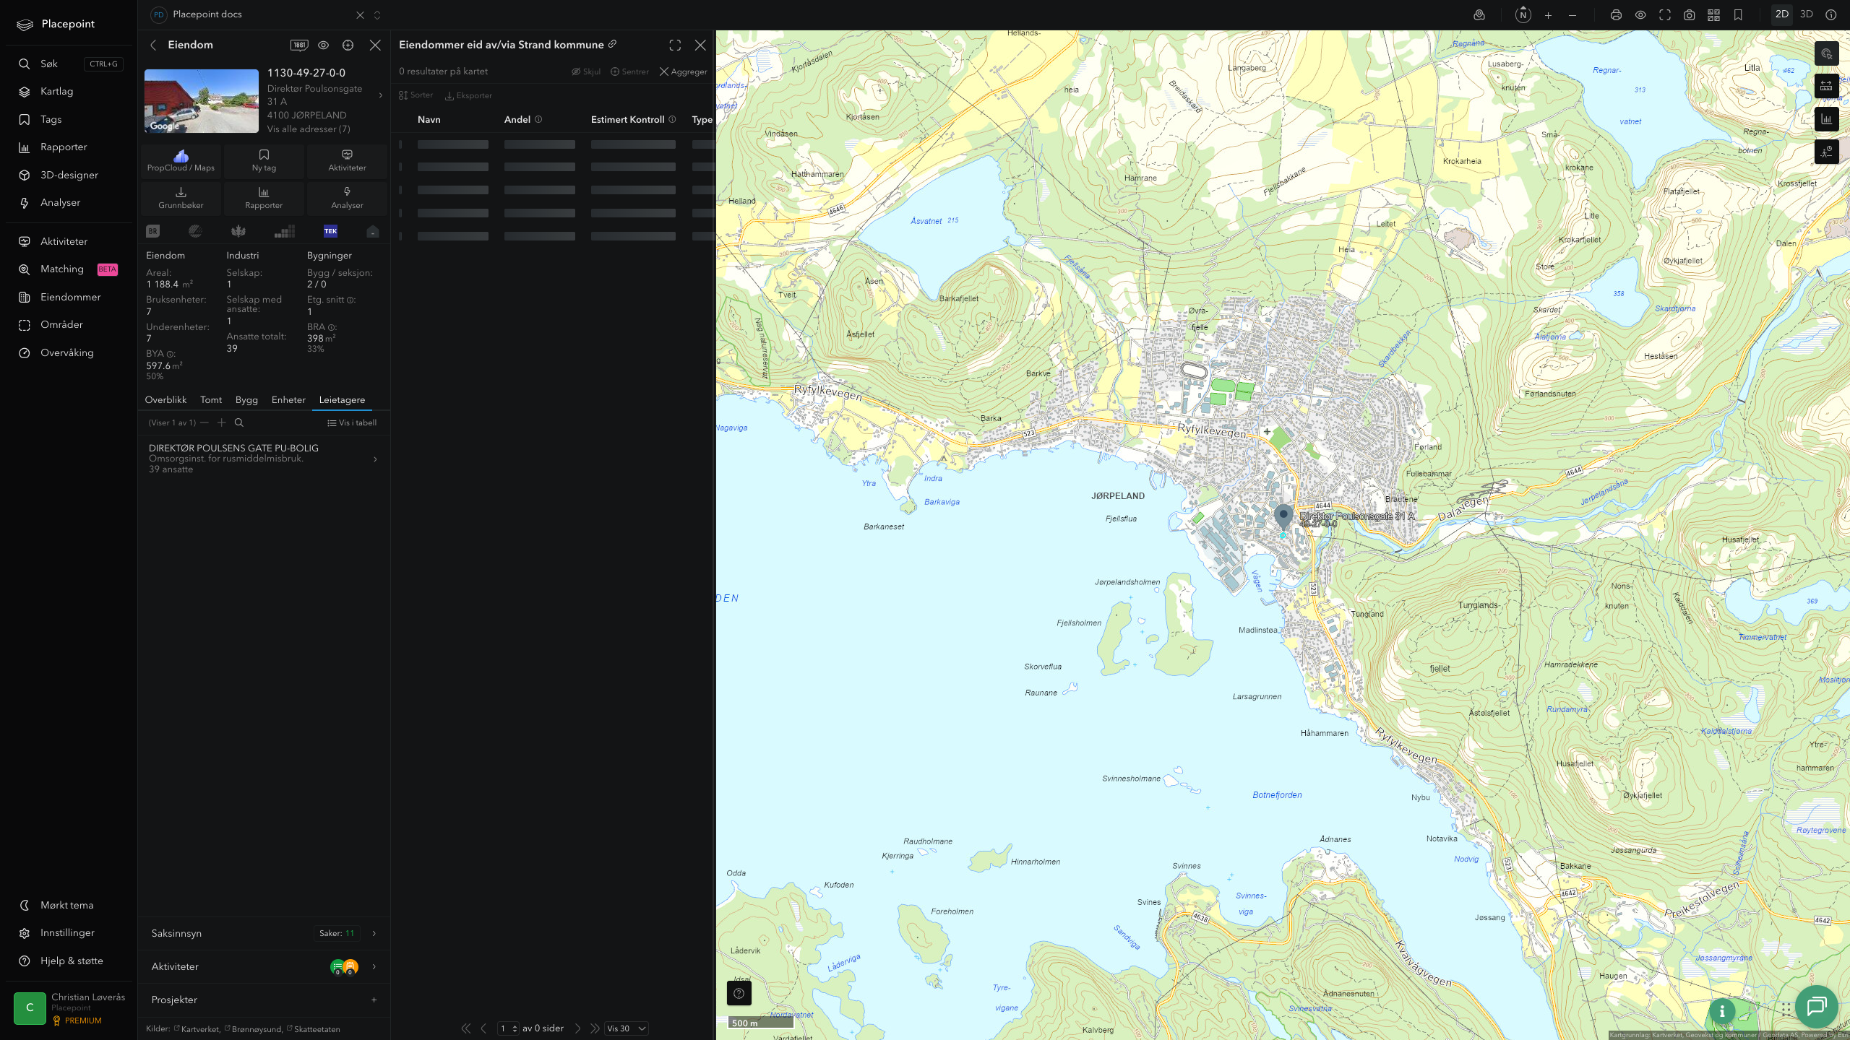Screen dimensions: 1850x1040
Task: Click the bookmark icon in top toolbar
Action: tap(1738, 15)
